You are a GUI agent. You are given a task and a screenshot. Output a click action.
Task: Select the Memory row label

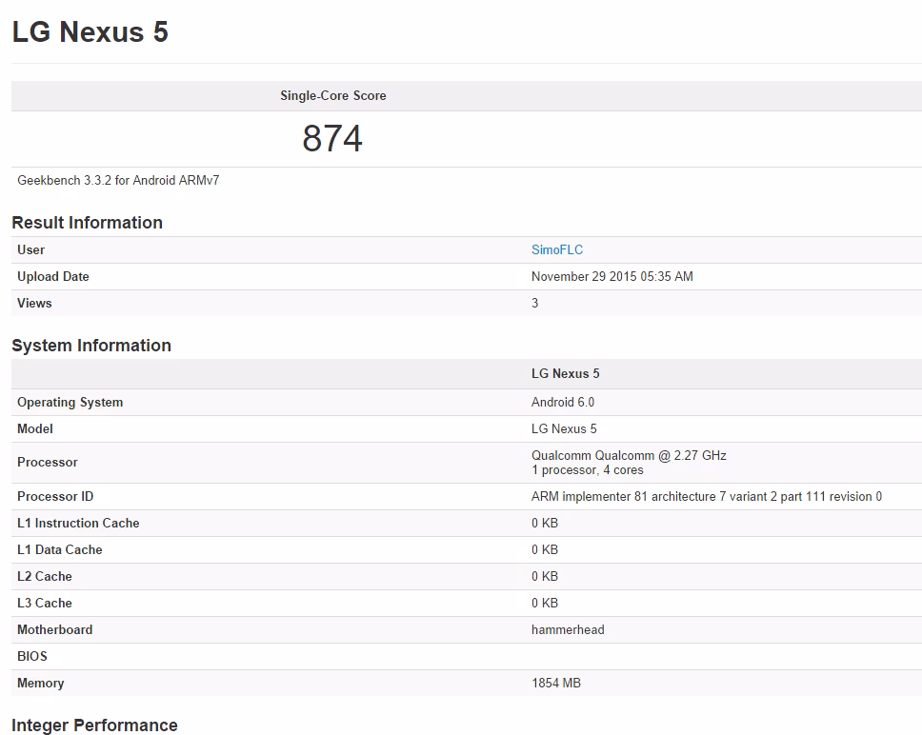tap(41, 684)
